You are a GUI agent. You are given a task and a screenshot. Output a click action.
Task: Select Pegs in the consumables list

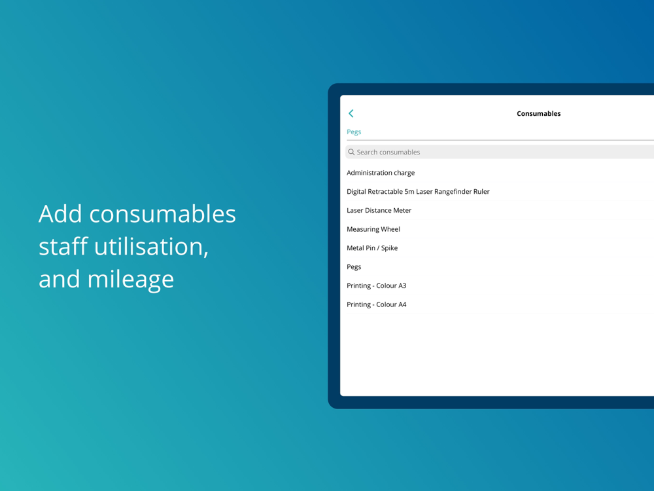click(x=500, y=266)
